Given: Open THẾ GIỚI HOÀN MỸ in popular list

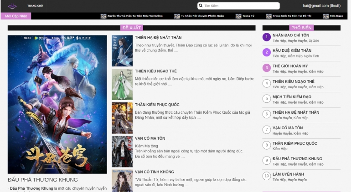Looking at the screenshot, I should click(290, 66).
